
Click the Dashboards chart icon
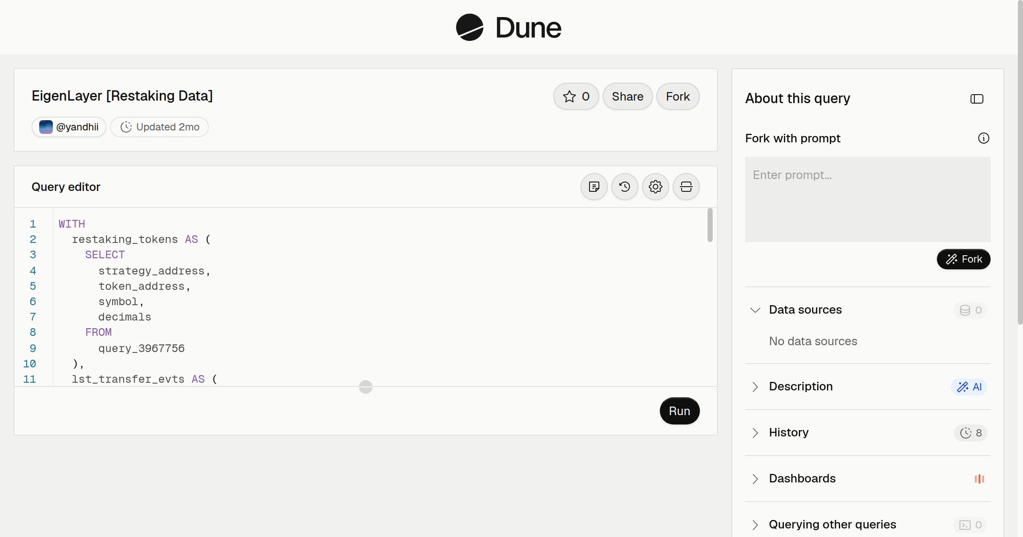click(x=979, y=479)
